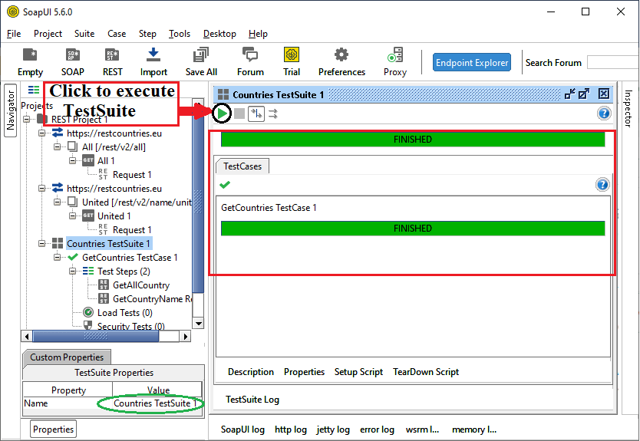Open the Project menu
The height and width of the screenshot is (441, 640).
[48, 34]
